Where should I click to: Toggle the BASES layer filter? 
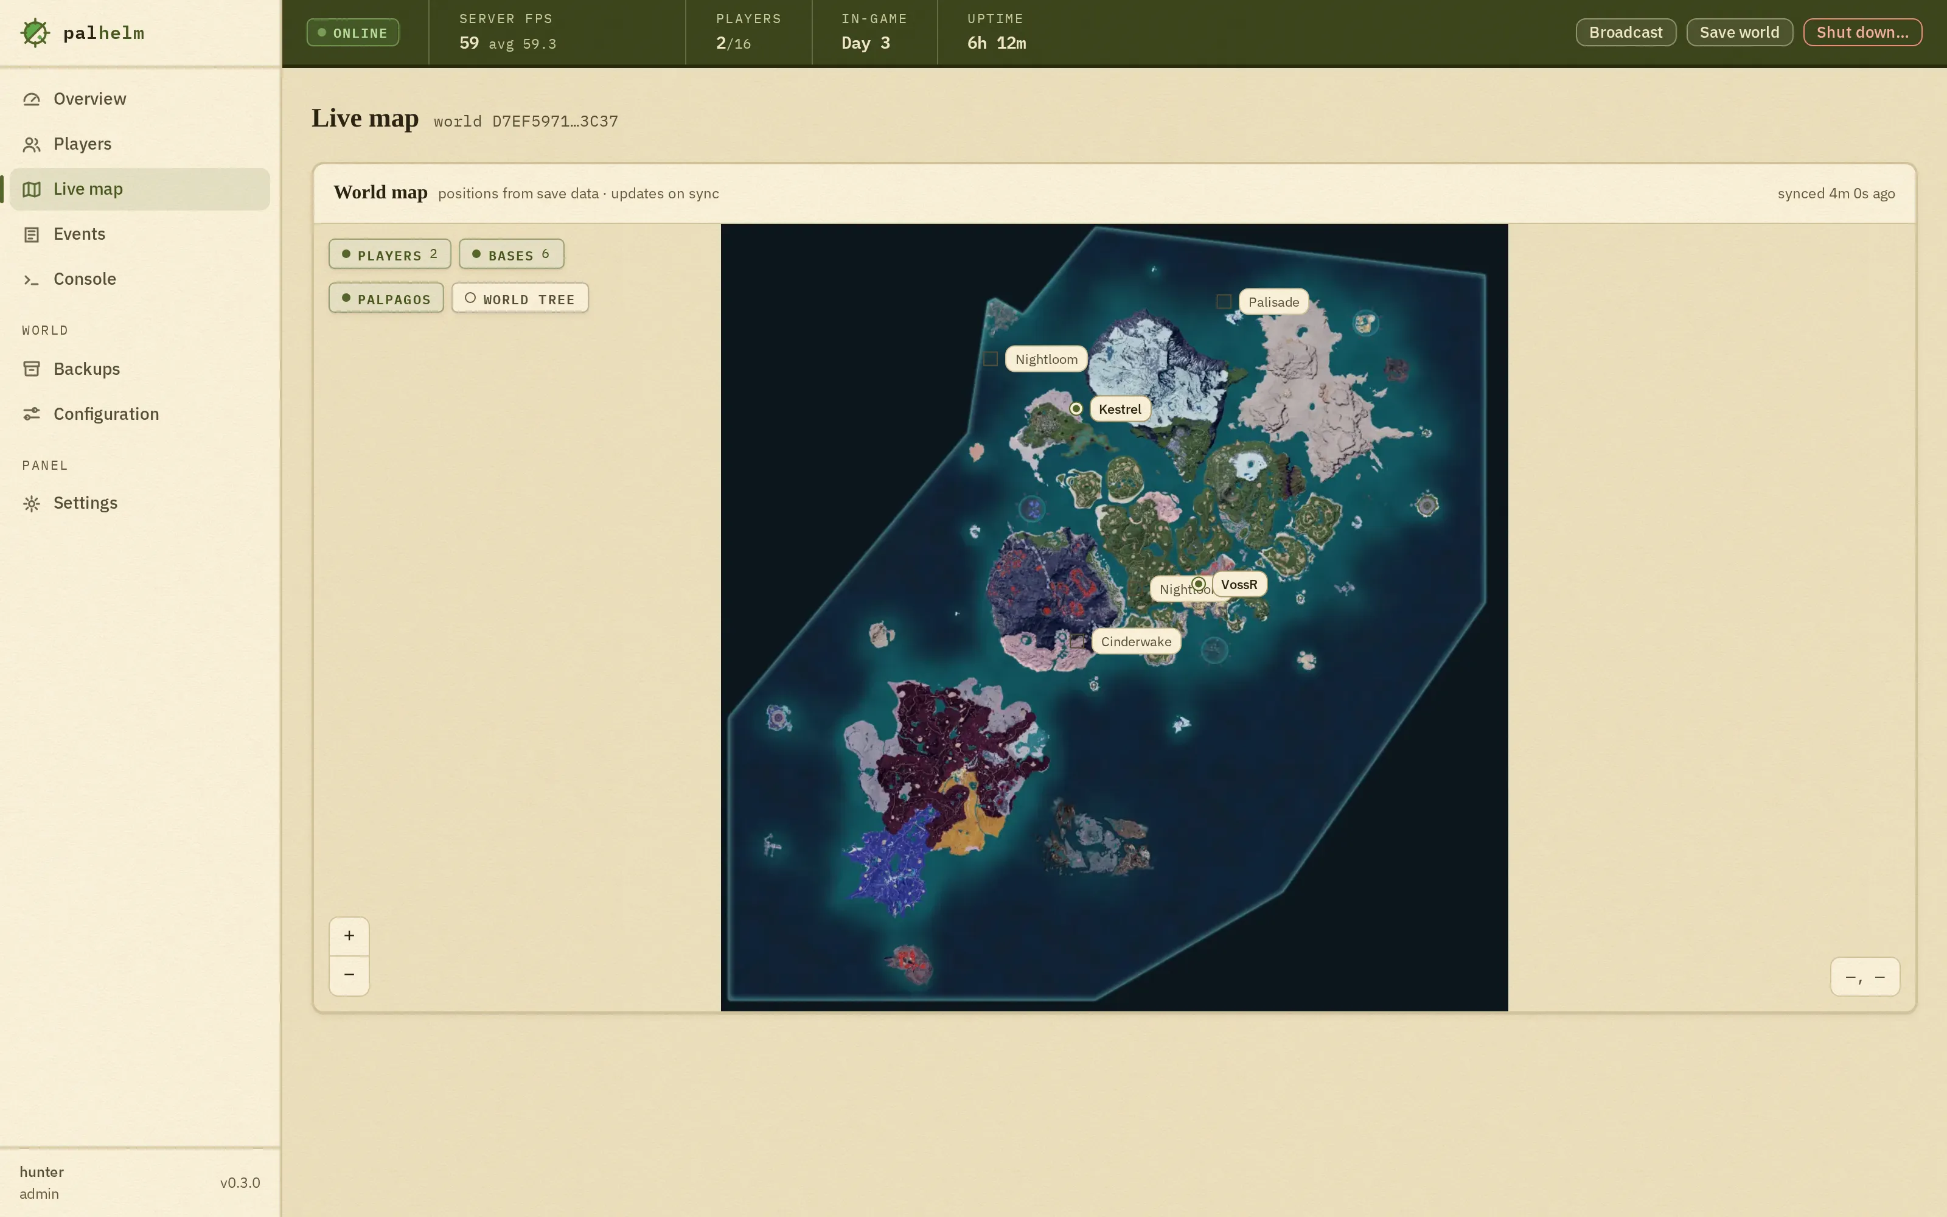pos(511,254)
